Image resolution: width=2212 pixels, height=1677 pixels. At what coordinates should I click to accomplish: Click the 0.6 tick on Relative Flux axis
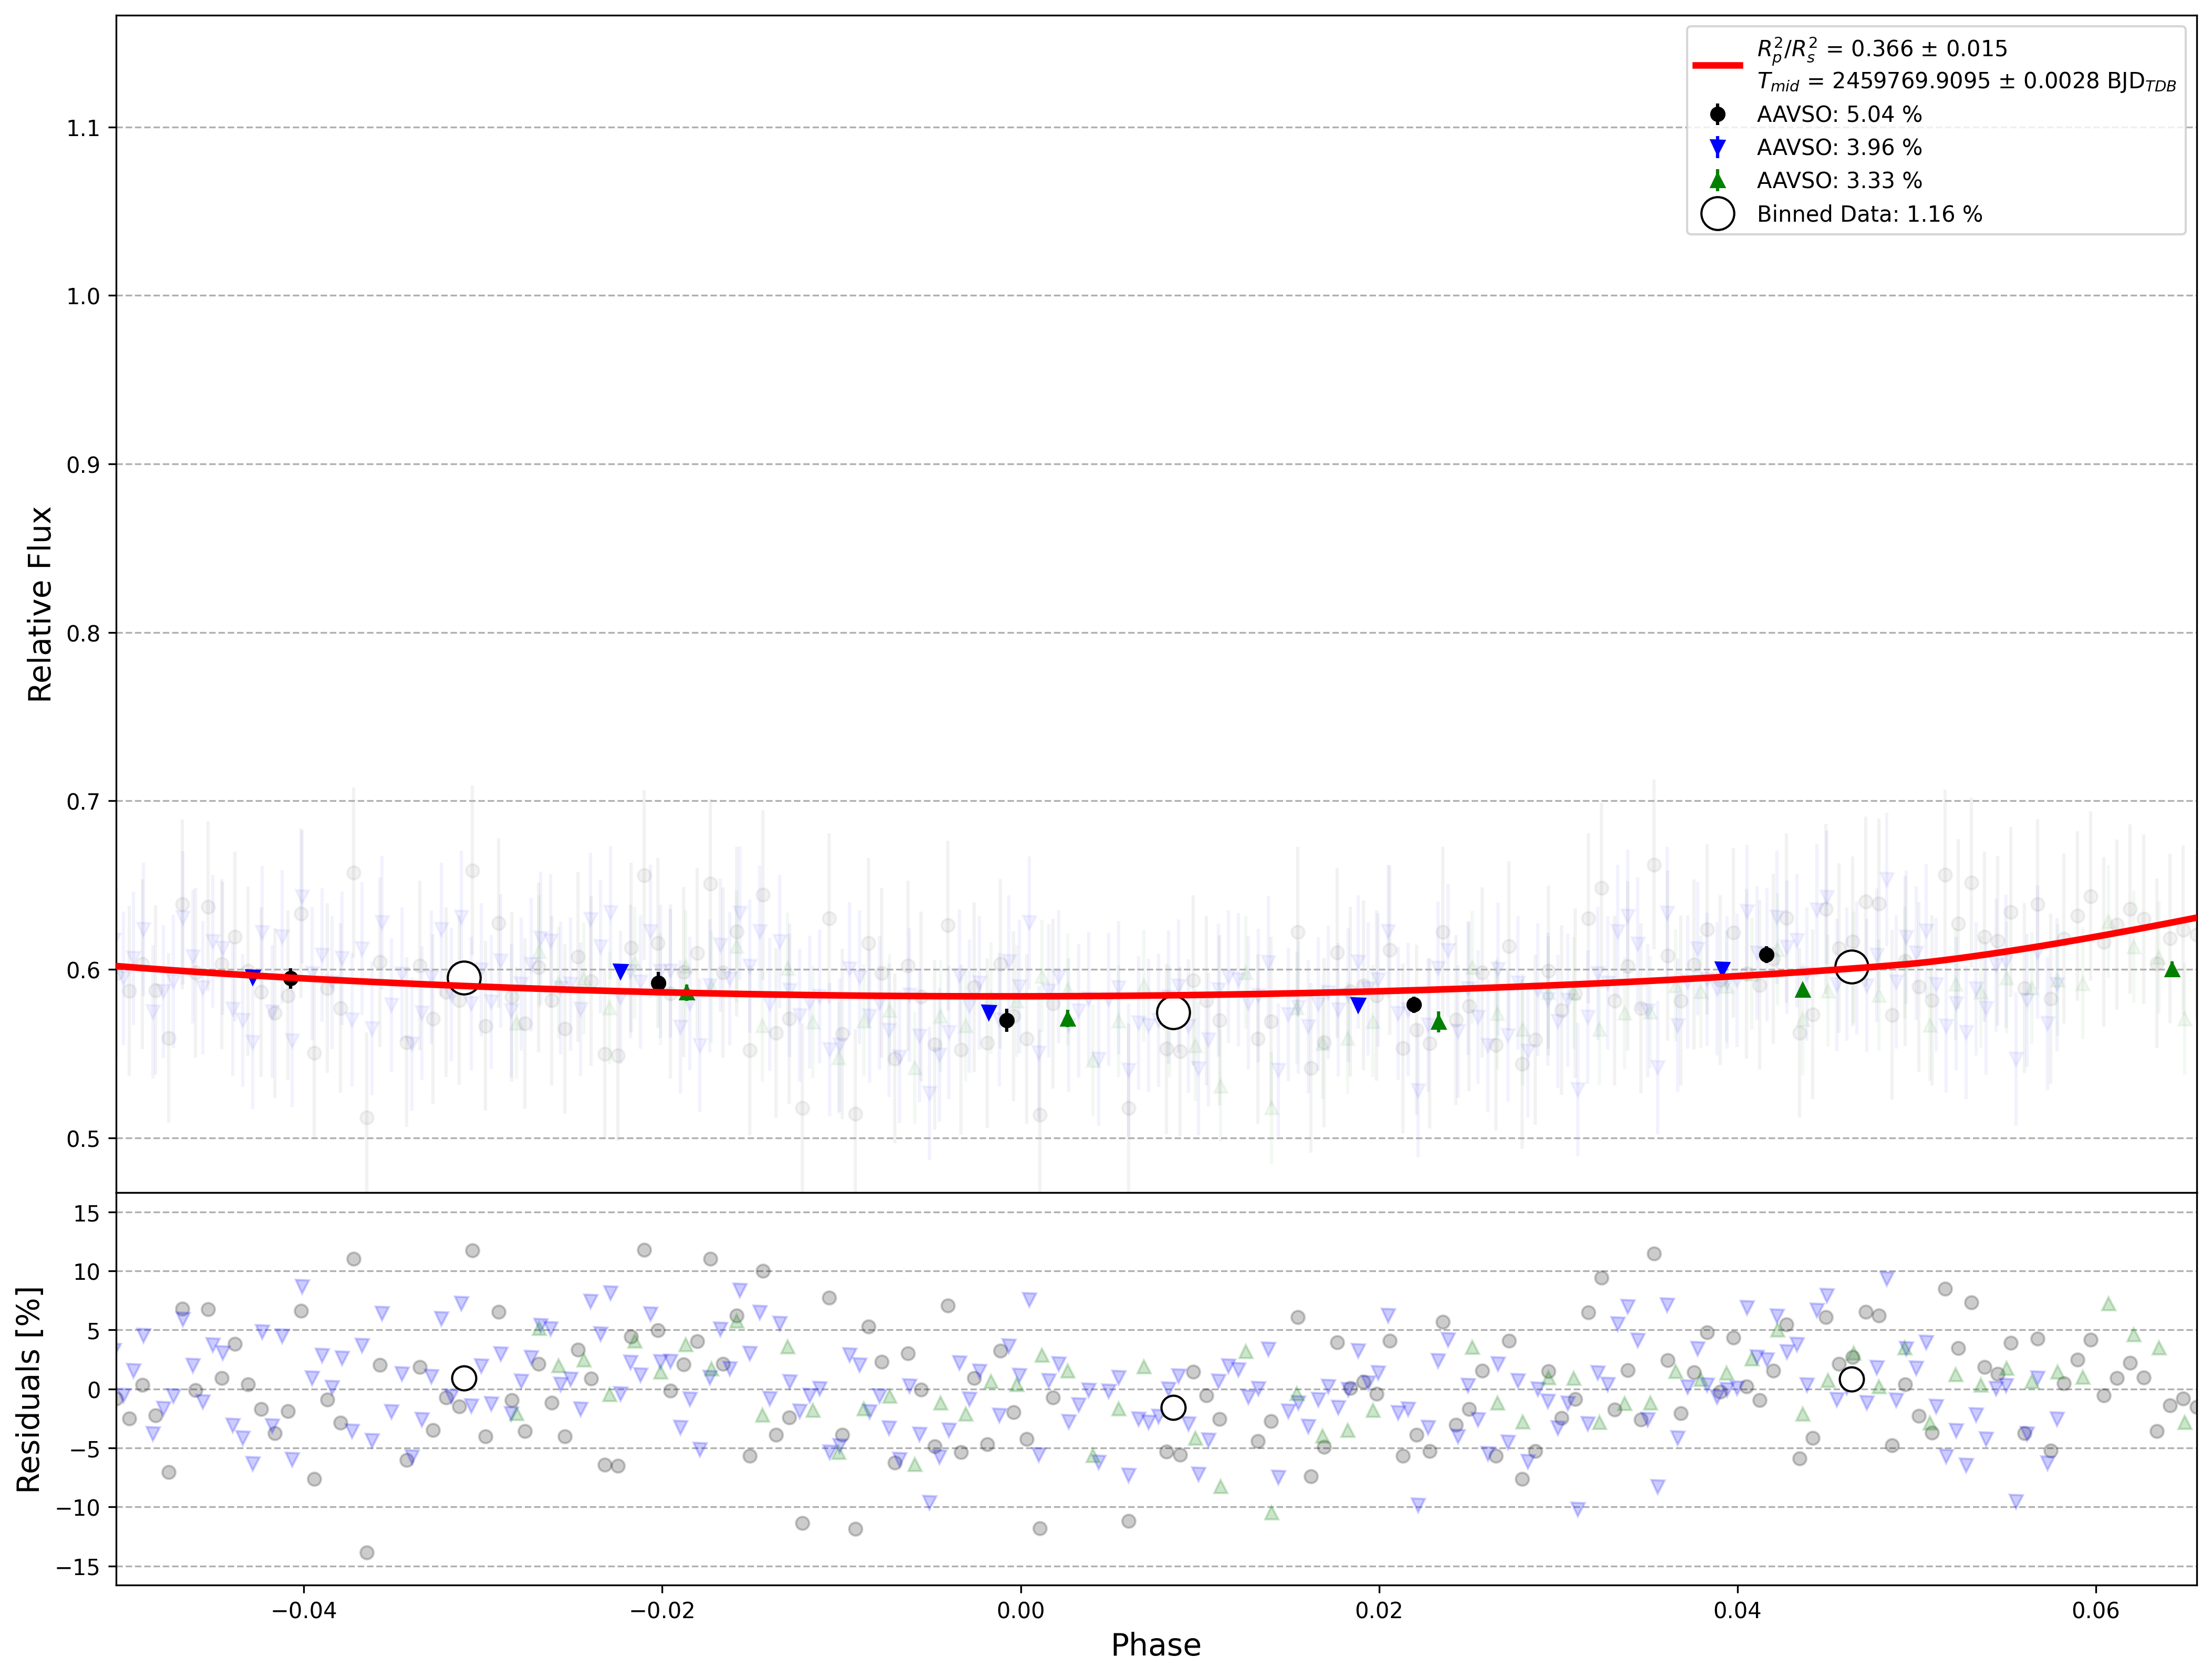[x=83, y=970]
